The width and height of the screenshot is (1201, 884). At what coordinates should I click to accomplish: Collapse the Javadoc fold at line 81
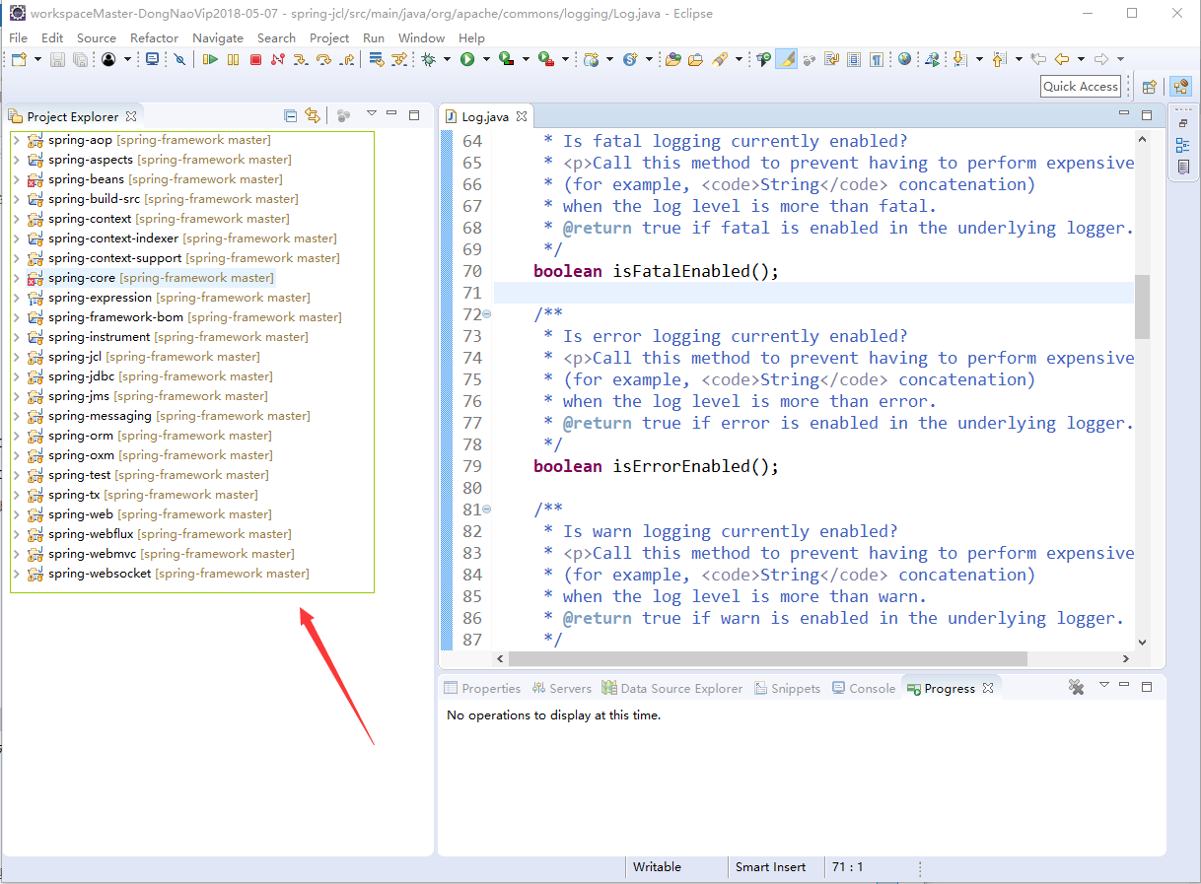point(486,510)
